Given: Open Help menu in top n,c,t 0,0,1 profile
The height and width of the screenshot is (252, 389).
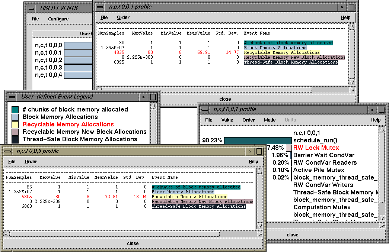Looking at the screenshot, I should pos(345,17).
